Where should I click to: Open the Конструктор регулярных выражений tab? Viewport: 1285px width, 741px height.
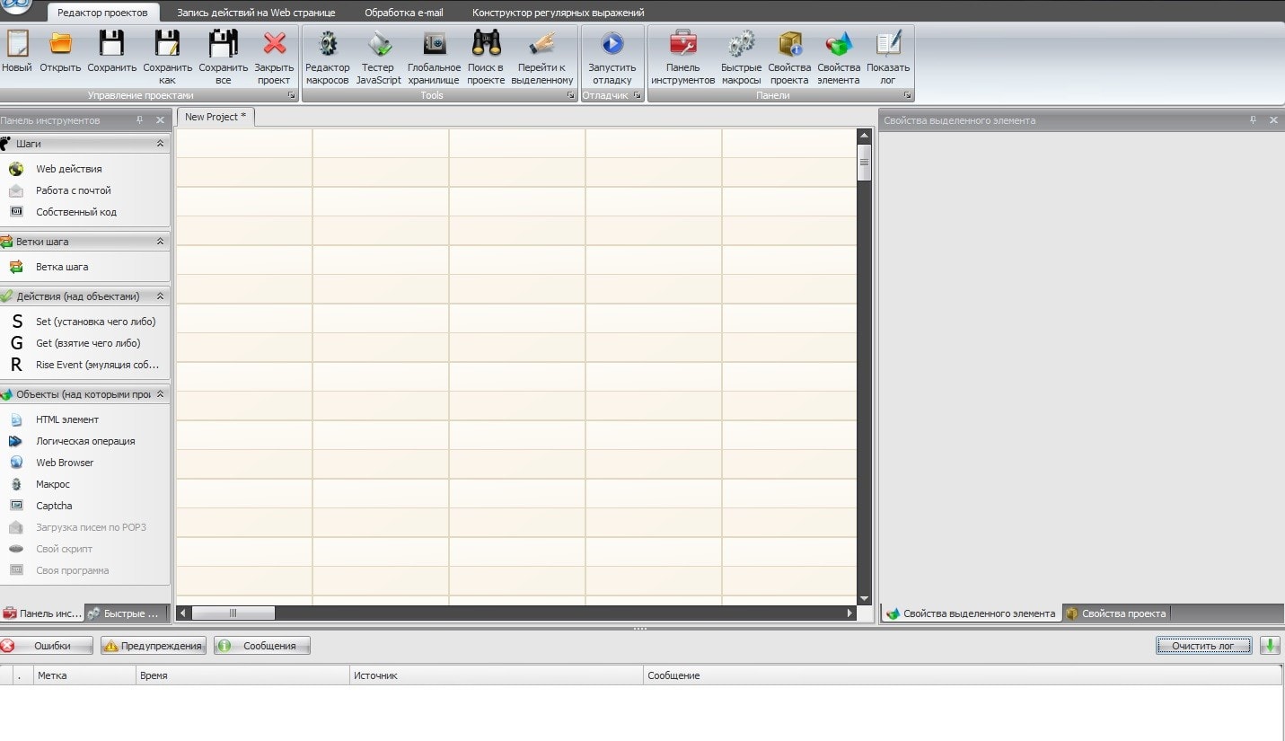(x=558, y=13)
